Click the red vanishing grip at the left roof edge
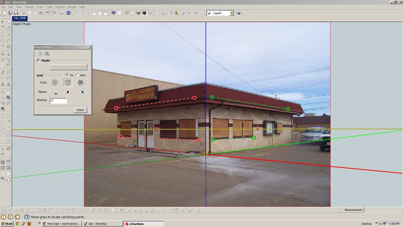 tap(116, 108)
